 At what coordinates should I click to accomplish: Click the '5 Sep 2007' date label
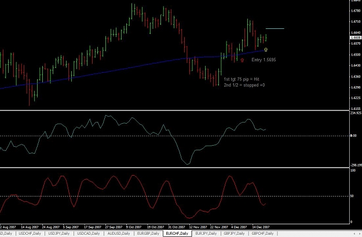(x=71, y=227)
